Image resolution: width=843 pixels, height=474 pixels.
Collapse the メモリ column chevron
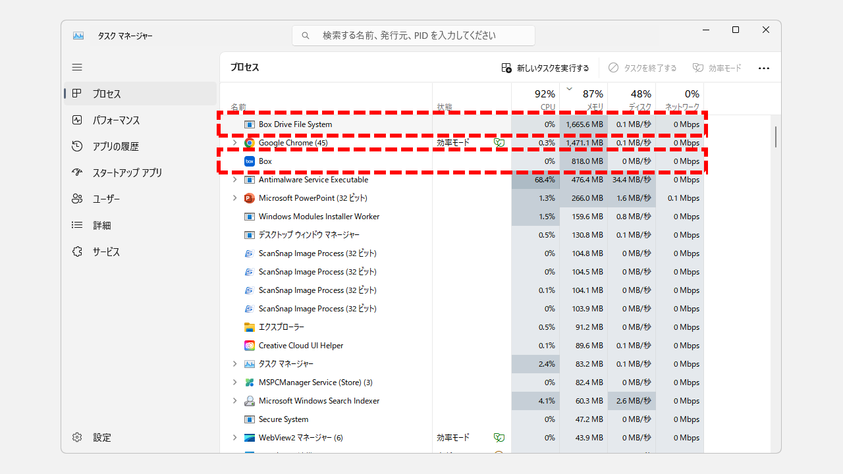pos(569,87)
